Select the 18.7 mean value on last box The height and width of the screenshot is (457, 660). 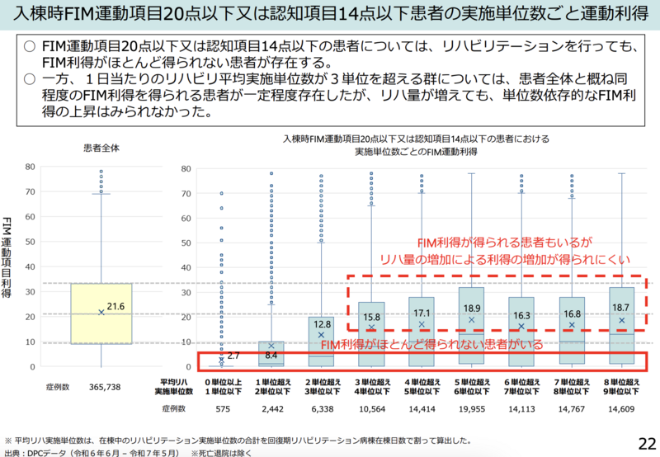(x=621, y=309)
